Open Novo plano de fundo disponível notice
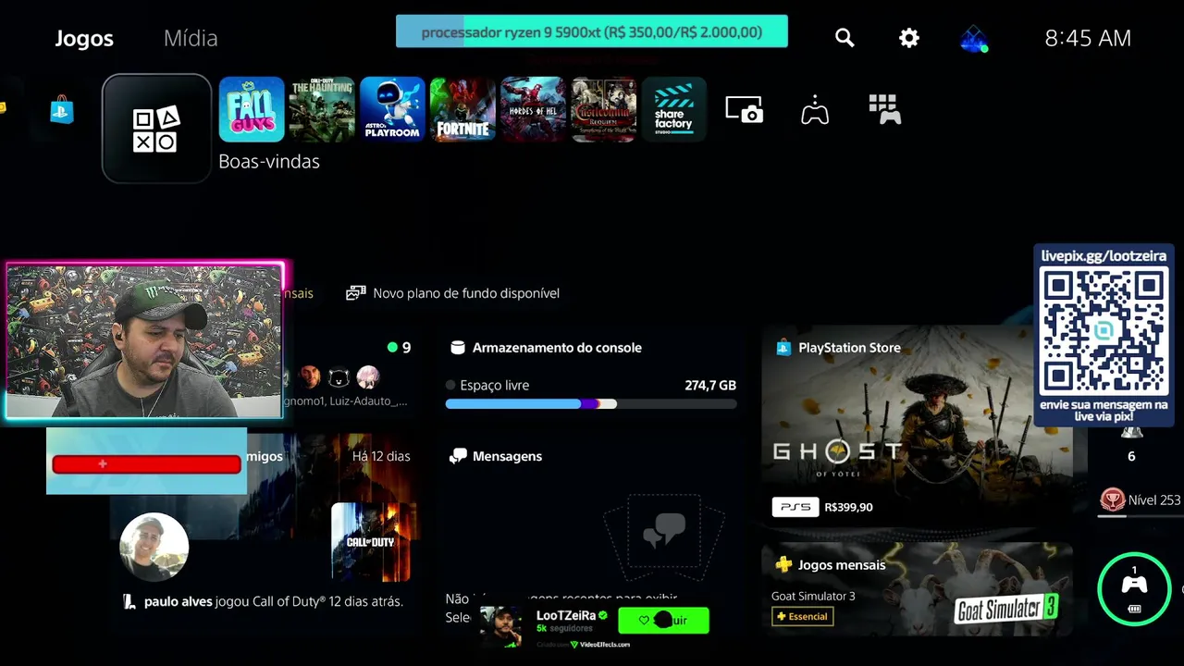 [x=453, y=293]
